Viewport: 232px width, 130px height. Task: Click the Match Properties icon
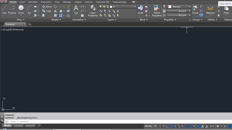157,11
